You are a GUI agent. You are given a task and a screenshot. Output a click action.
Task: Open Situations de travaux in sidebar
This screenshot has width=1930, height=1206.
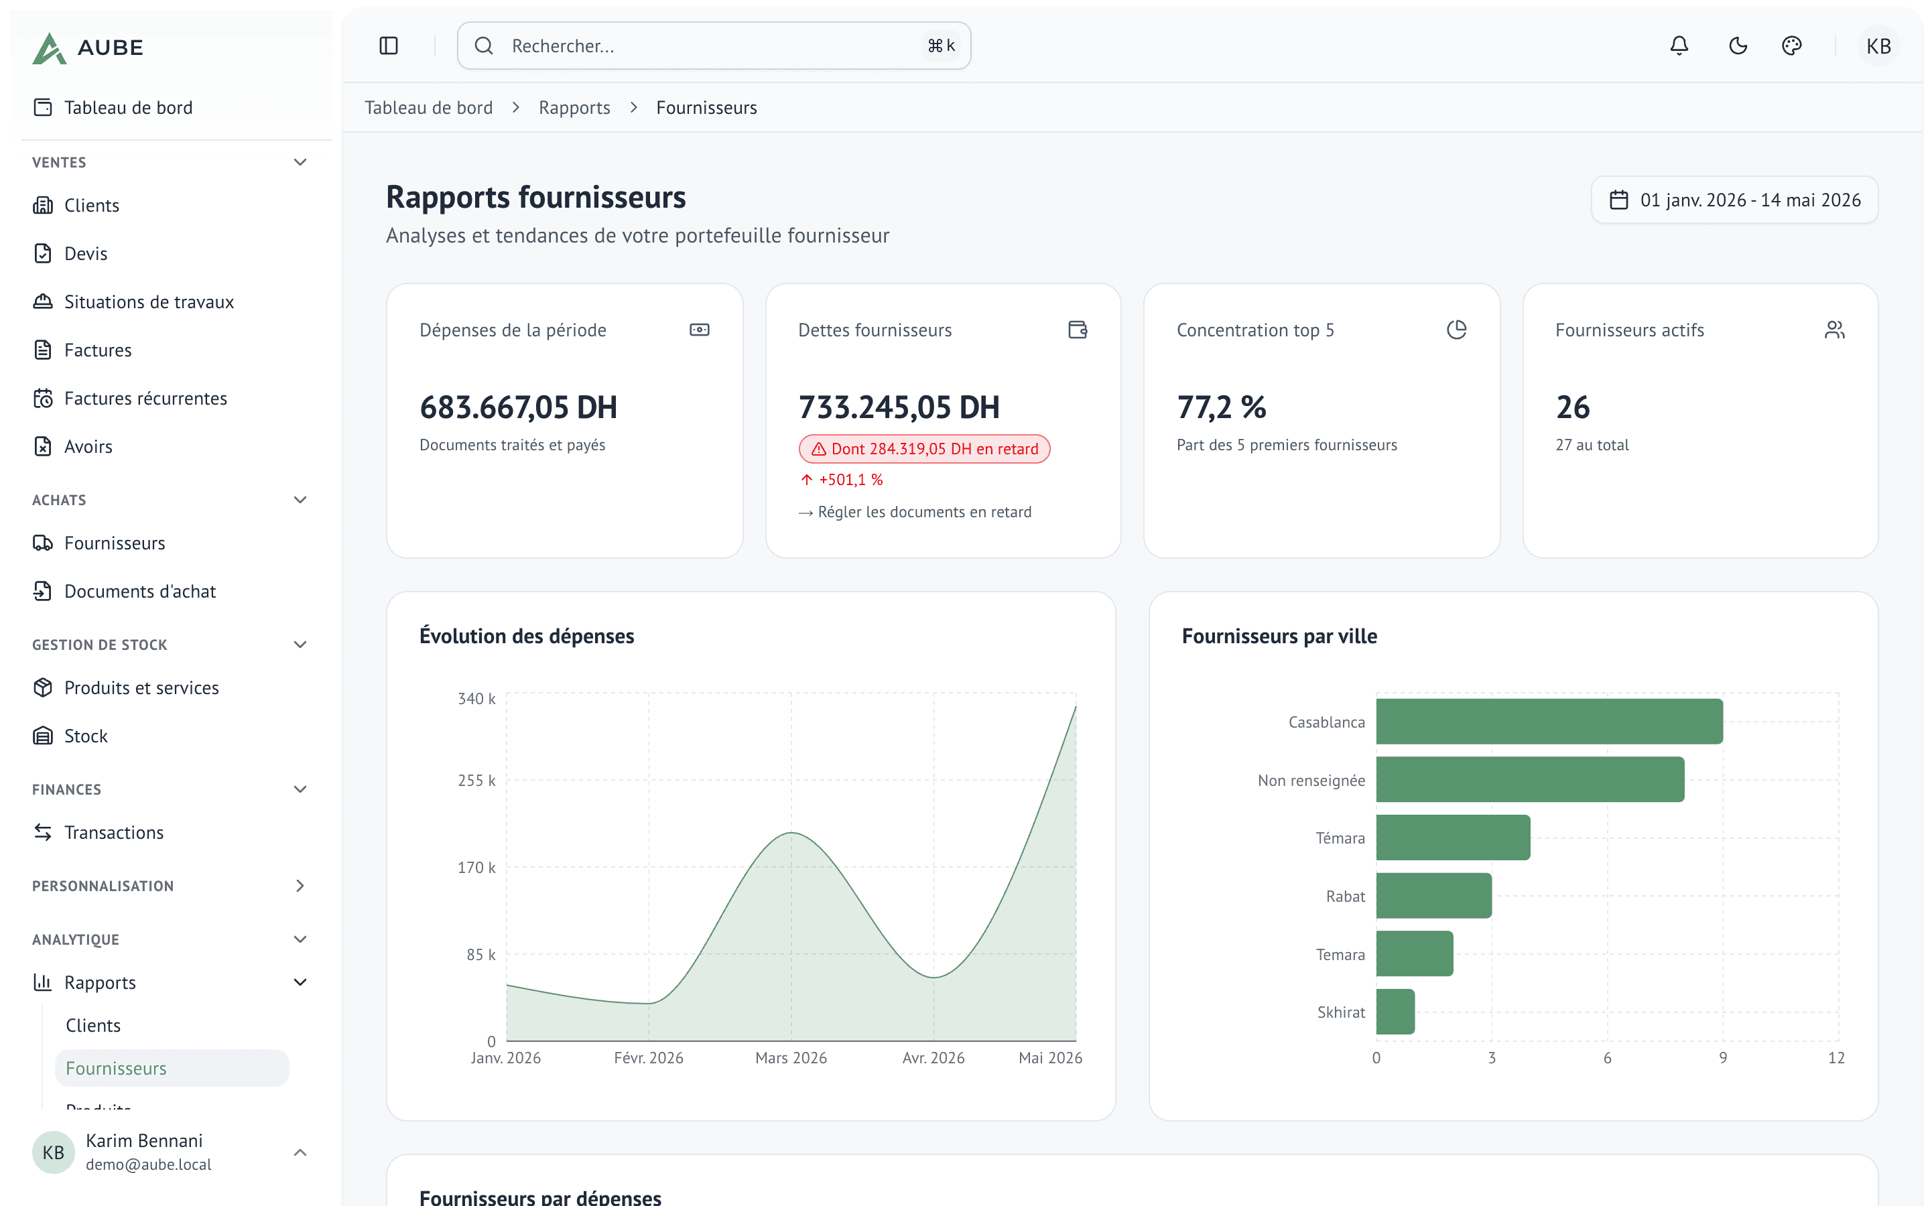point(171,301)
